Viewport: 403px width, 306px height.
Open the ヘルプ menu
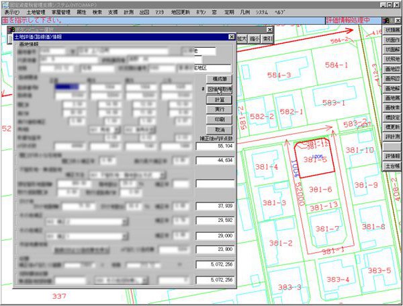coord(279,12)
